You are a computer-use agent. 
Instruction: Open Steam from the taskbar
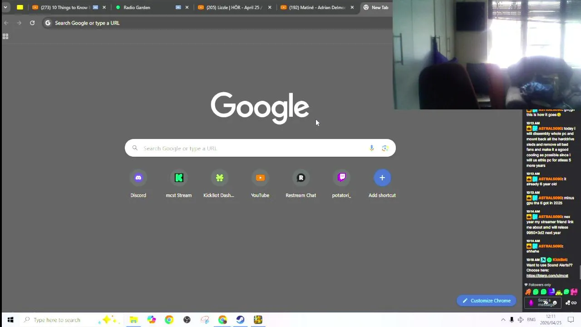point(240,320)
